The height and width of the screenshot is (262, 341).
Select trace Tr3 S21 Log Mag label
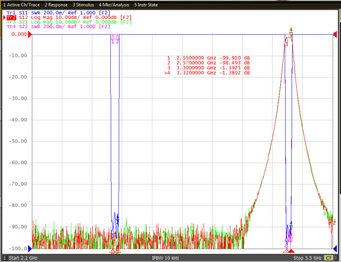[x=69, y=22]
